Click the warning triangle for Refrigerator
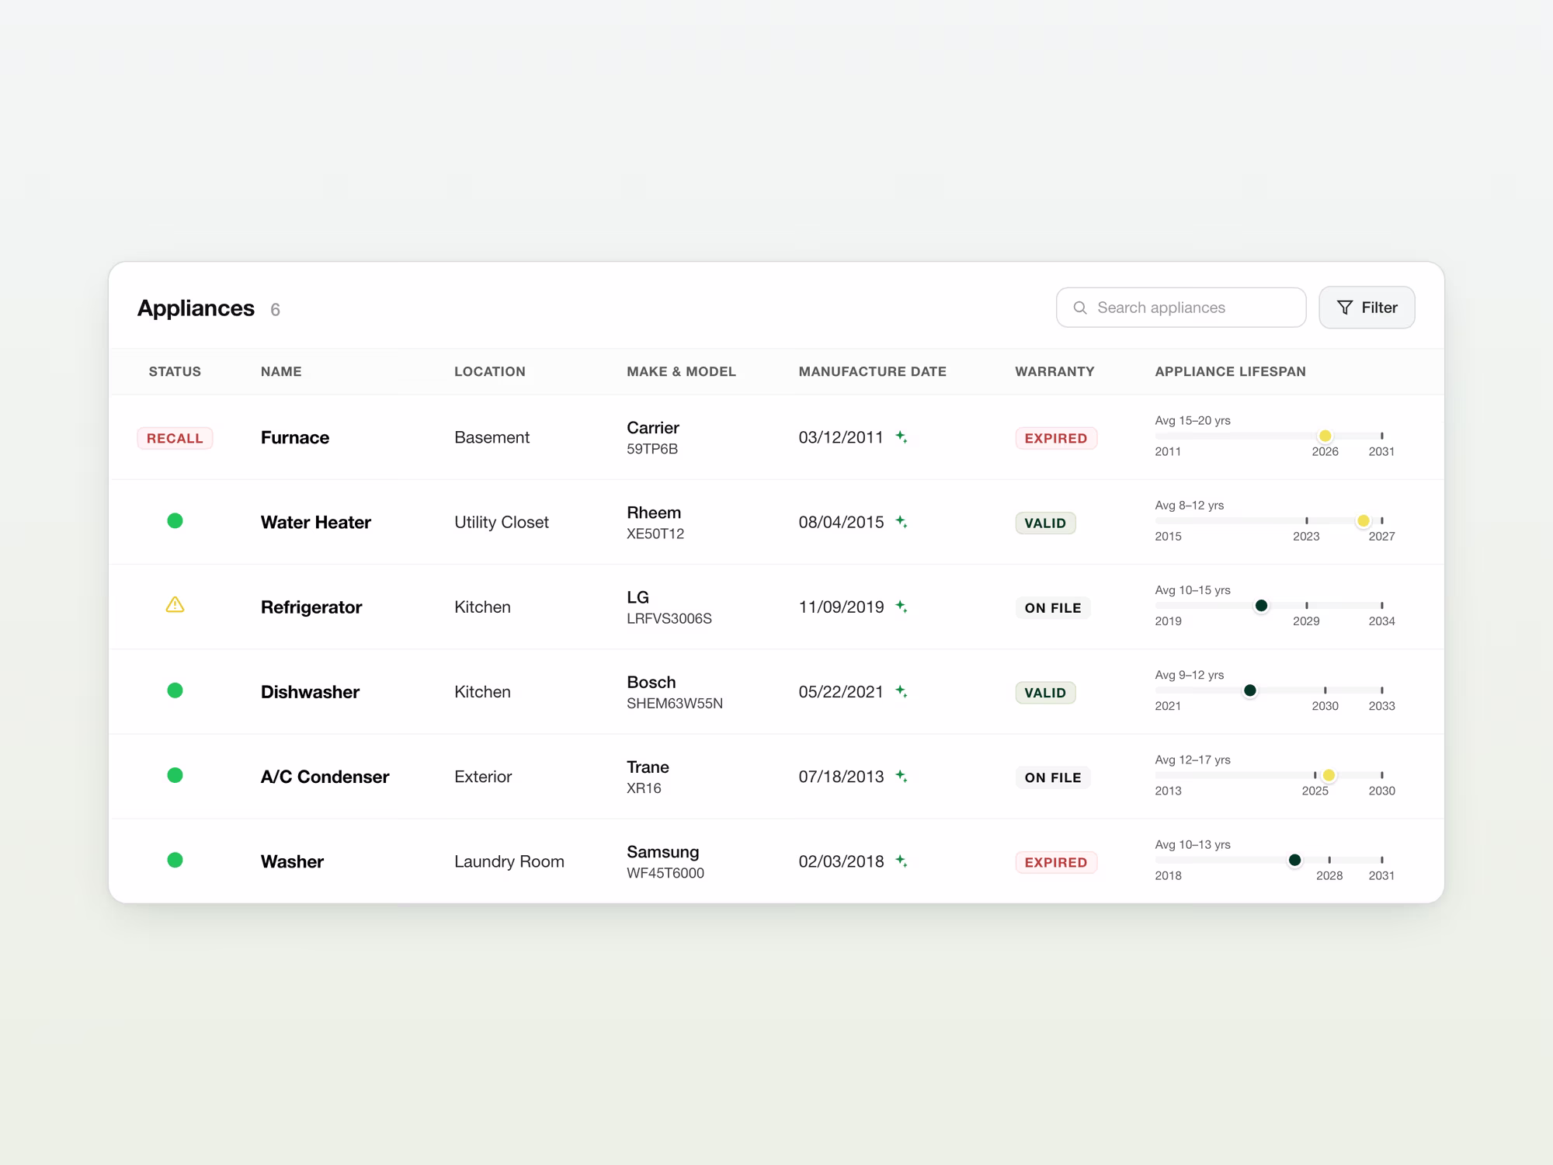1553x1165 pixels. pyautogui.click(x=175, y=604)
